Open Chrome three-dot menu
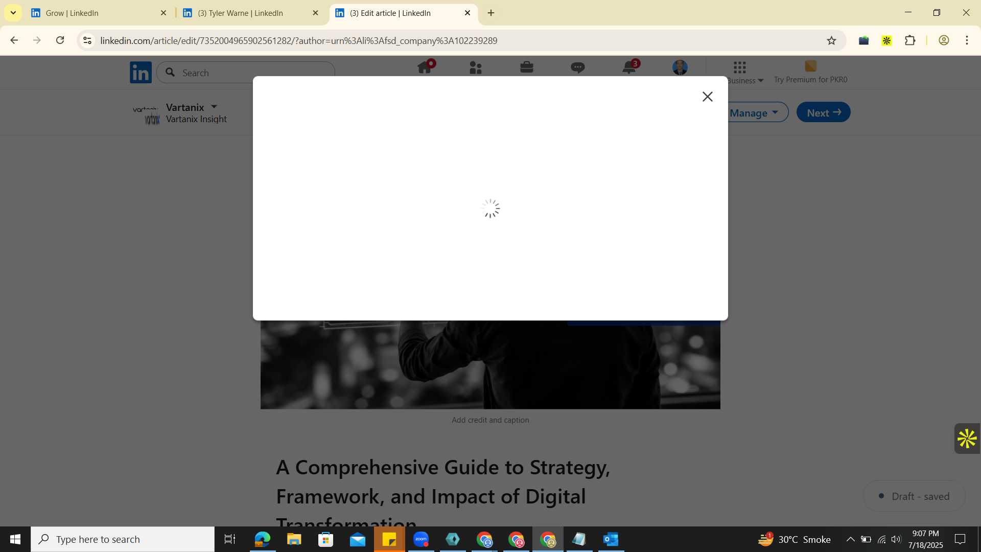This screenshot has width=981, height=552. [x=967, y=40]
